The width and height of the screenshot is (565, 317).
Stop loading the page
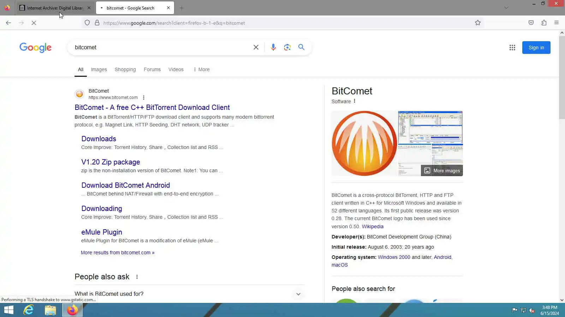34,23
